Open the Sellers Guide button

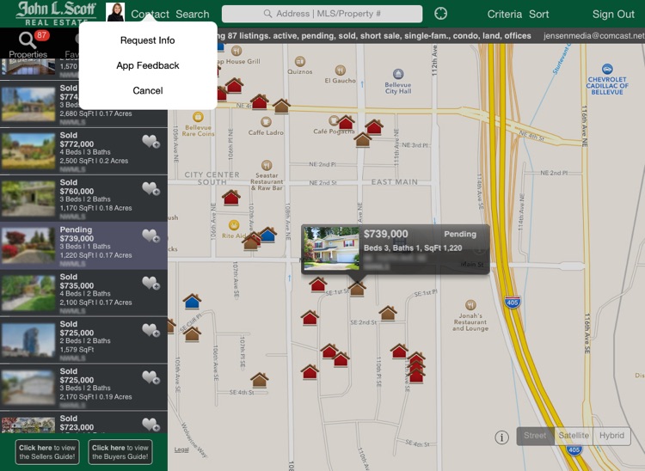click(47, 452)
